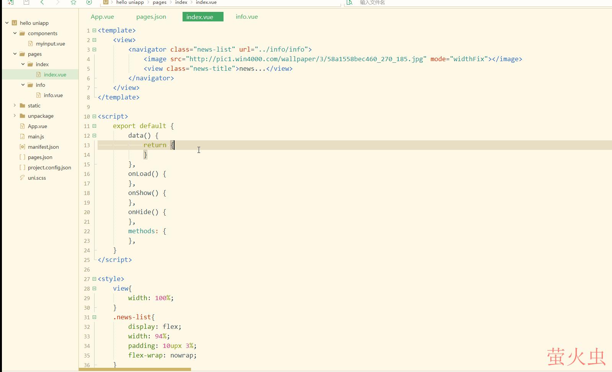Collapse the hello uniapp project root
This screenshot has width=612, height=372.
7,23
